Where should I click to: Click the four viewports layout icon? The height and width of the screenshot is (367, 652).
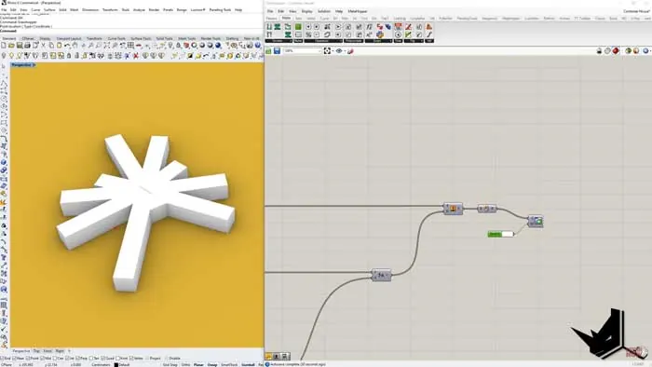[130, 45]
